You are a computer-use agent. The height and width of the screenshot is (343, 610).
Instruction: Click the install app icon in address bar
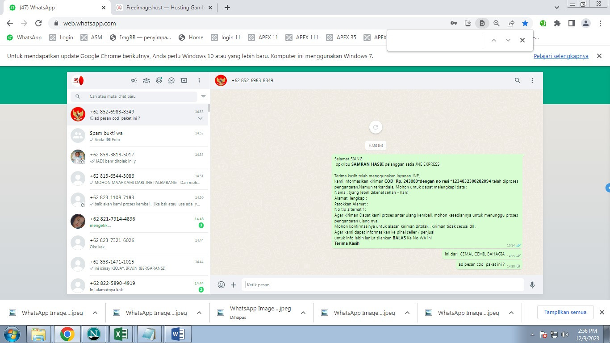coord(468,23)
